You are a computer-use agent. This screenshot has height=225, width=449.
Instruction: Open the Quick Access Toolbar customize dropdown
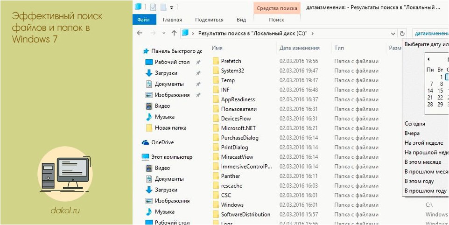171,7
